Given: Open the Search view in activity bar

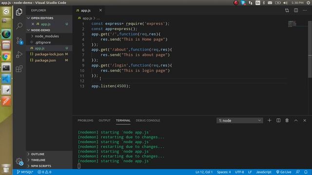Looking at the screenshot, I should pyautogui.click(x=19, y=26).
